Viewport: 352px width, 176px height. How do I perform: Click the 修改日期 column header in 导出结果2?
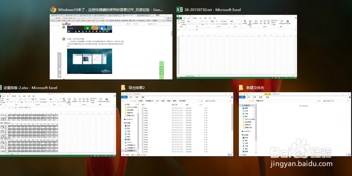(175, 105)
